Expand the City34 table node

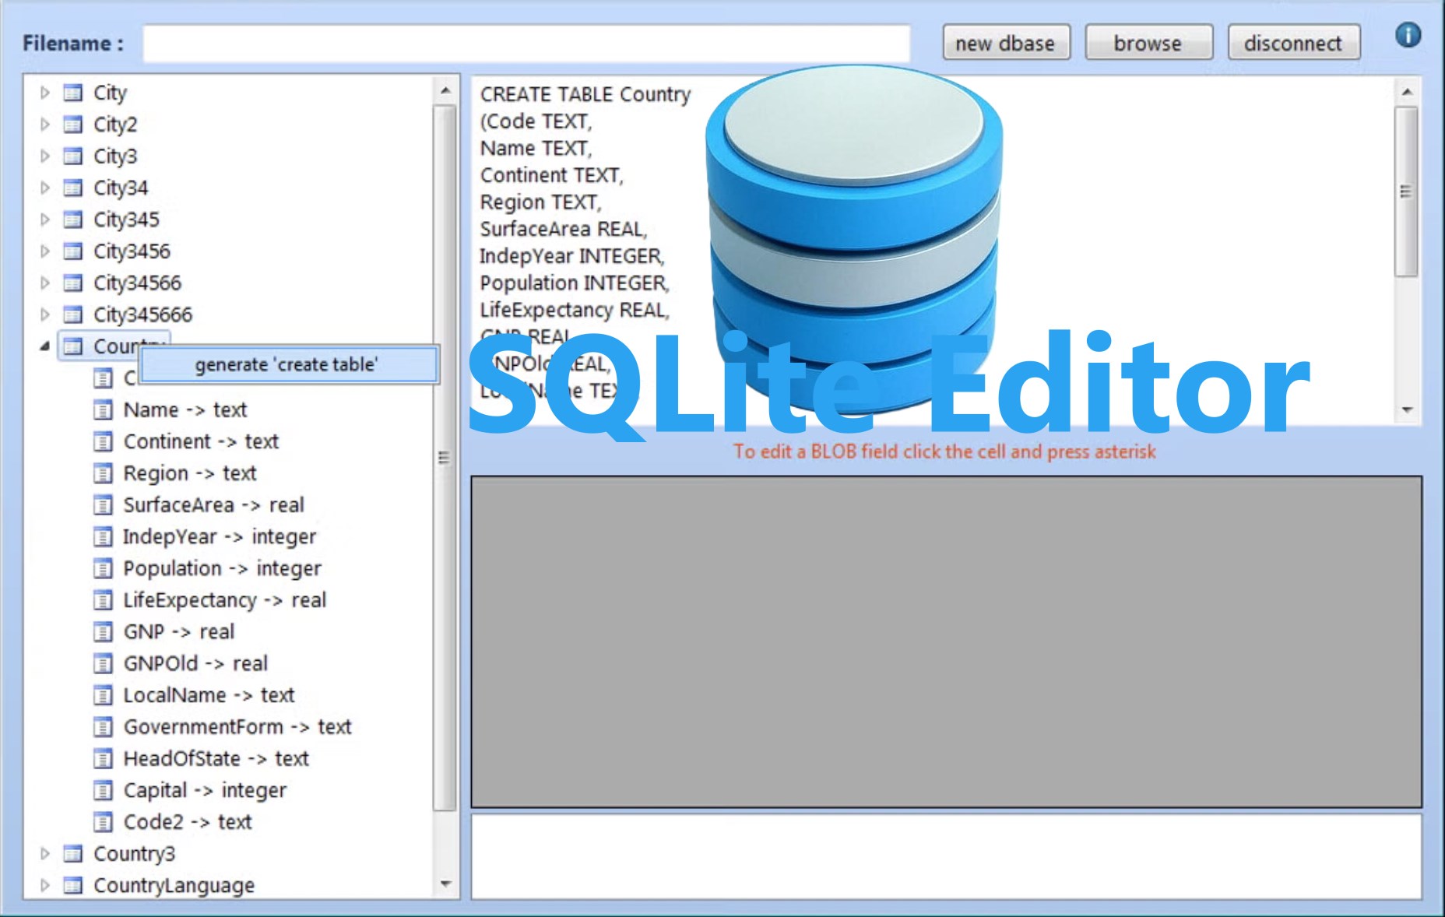[x=45, y=188]
